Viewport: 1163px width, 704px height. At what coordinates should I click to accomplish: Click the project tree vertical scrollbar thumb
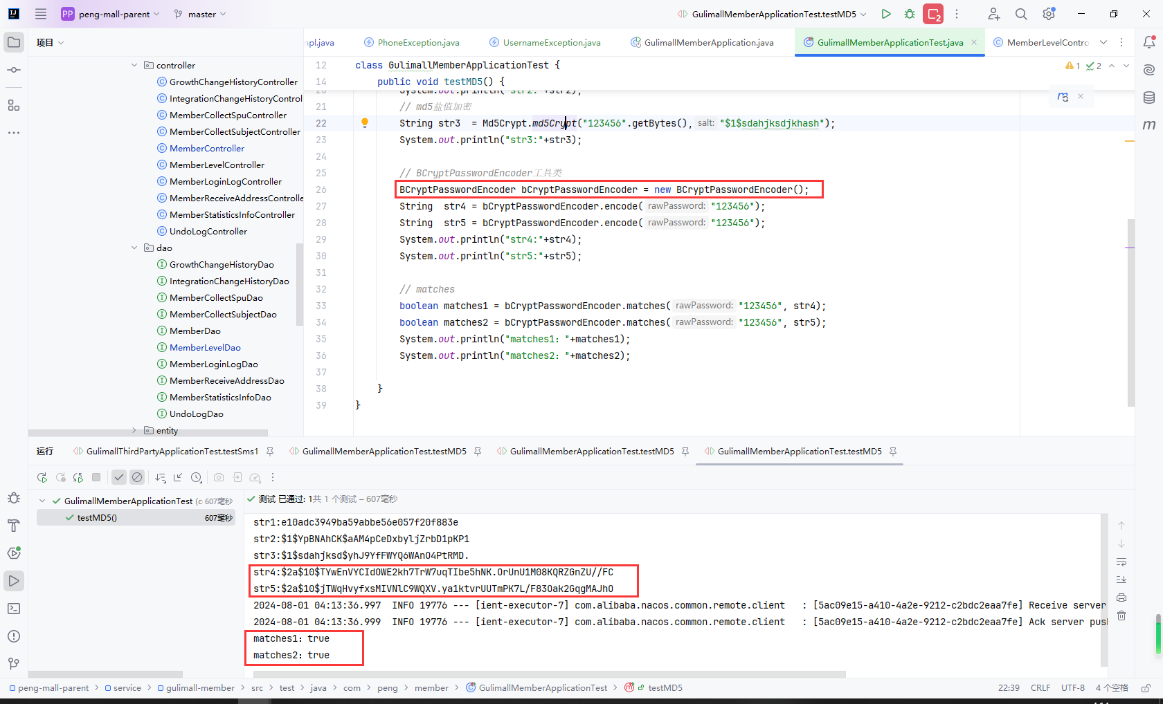click(x=300, y=284)
